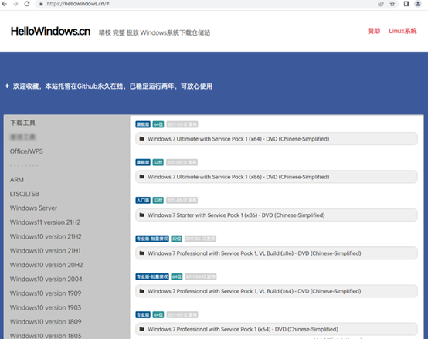The image size is (428, 339).
Task: Select Windows11 version 21H2 in sidebar
Action: coord(46,222)
